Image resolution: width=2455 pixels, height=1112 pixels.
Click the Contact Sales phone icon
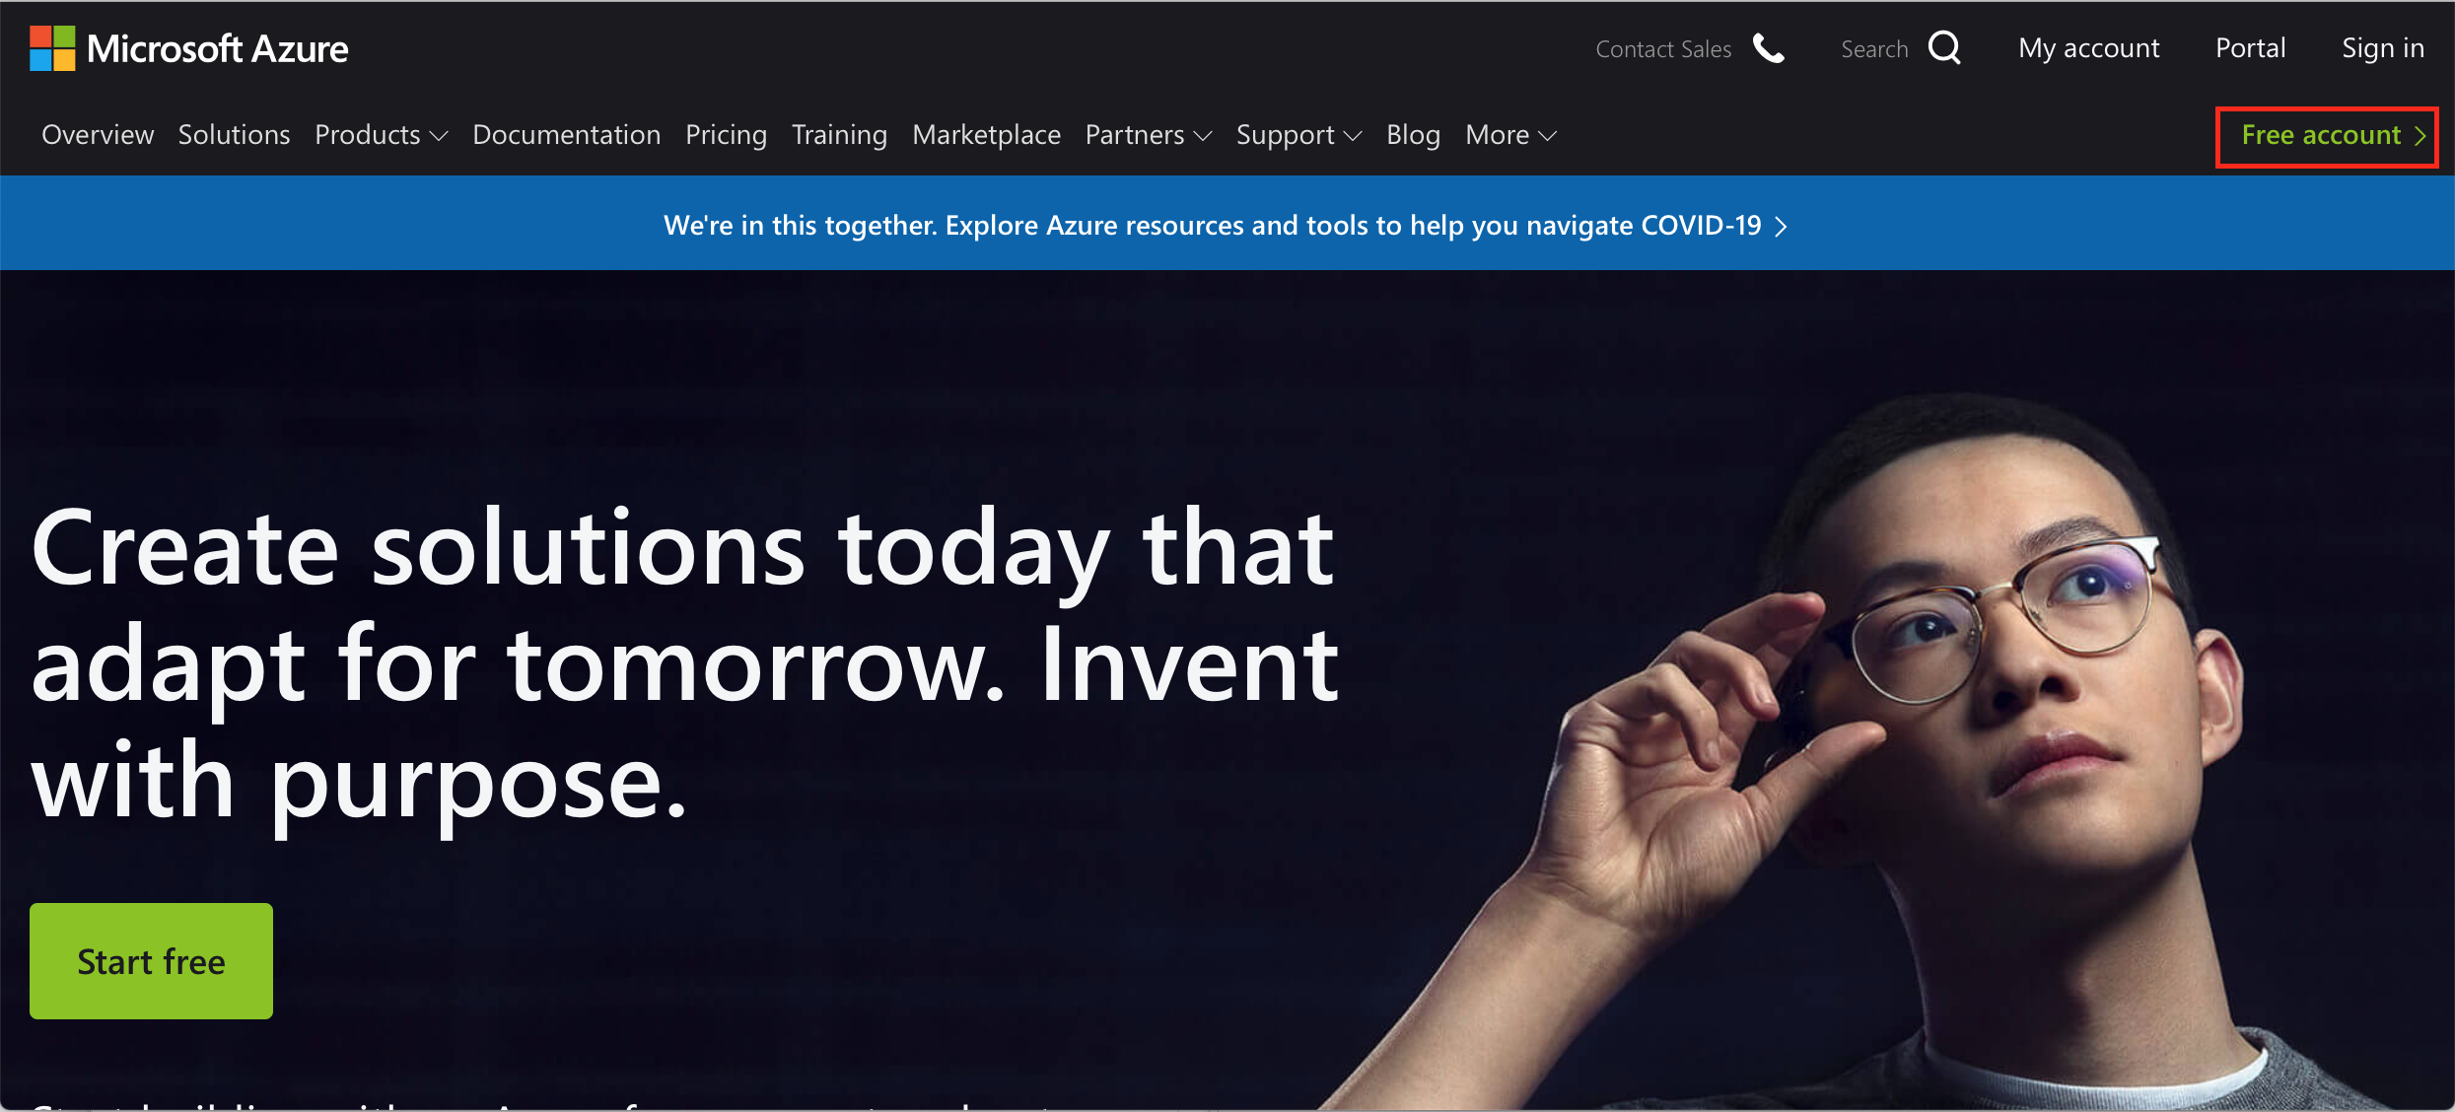[x=1769, y=48]
